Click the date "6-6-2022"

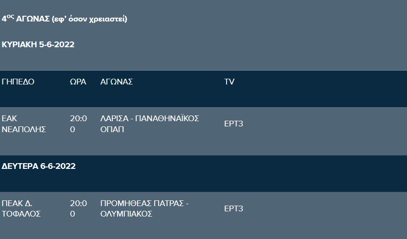(57, 166)
